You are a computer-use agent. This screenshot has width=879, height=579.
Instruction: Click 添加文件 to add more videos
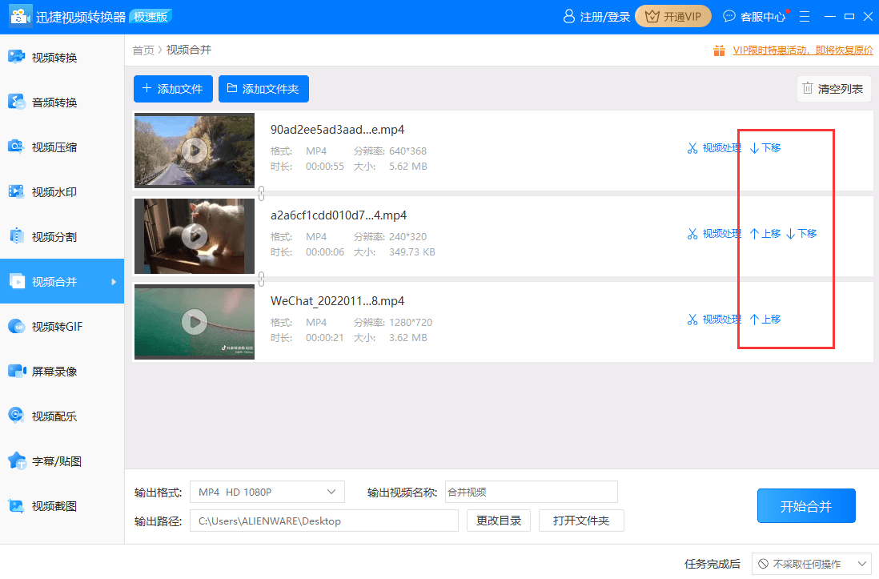tap(173, 88)
